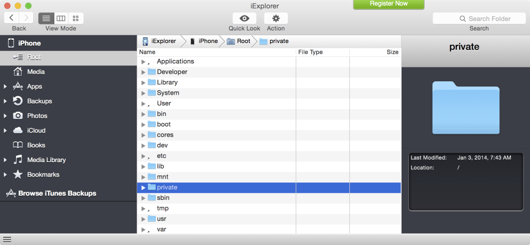Select the Library folder row
Screen dimensions: 530x245
coord(269,82)
